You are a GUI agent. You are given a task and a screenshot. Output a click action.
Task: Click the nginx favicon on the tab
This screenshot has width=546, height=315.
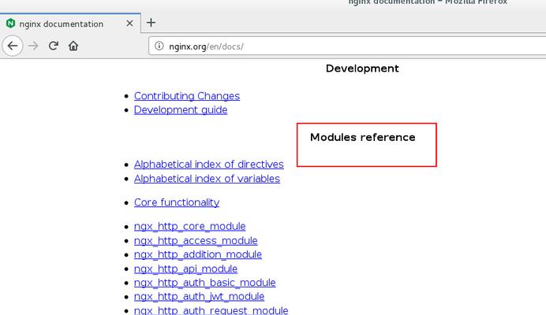[10, 24]
